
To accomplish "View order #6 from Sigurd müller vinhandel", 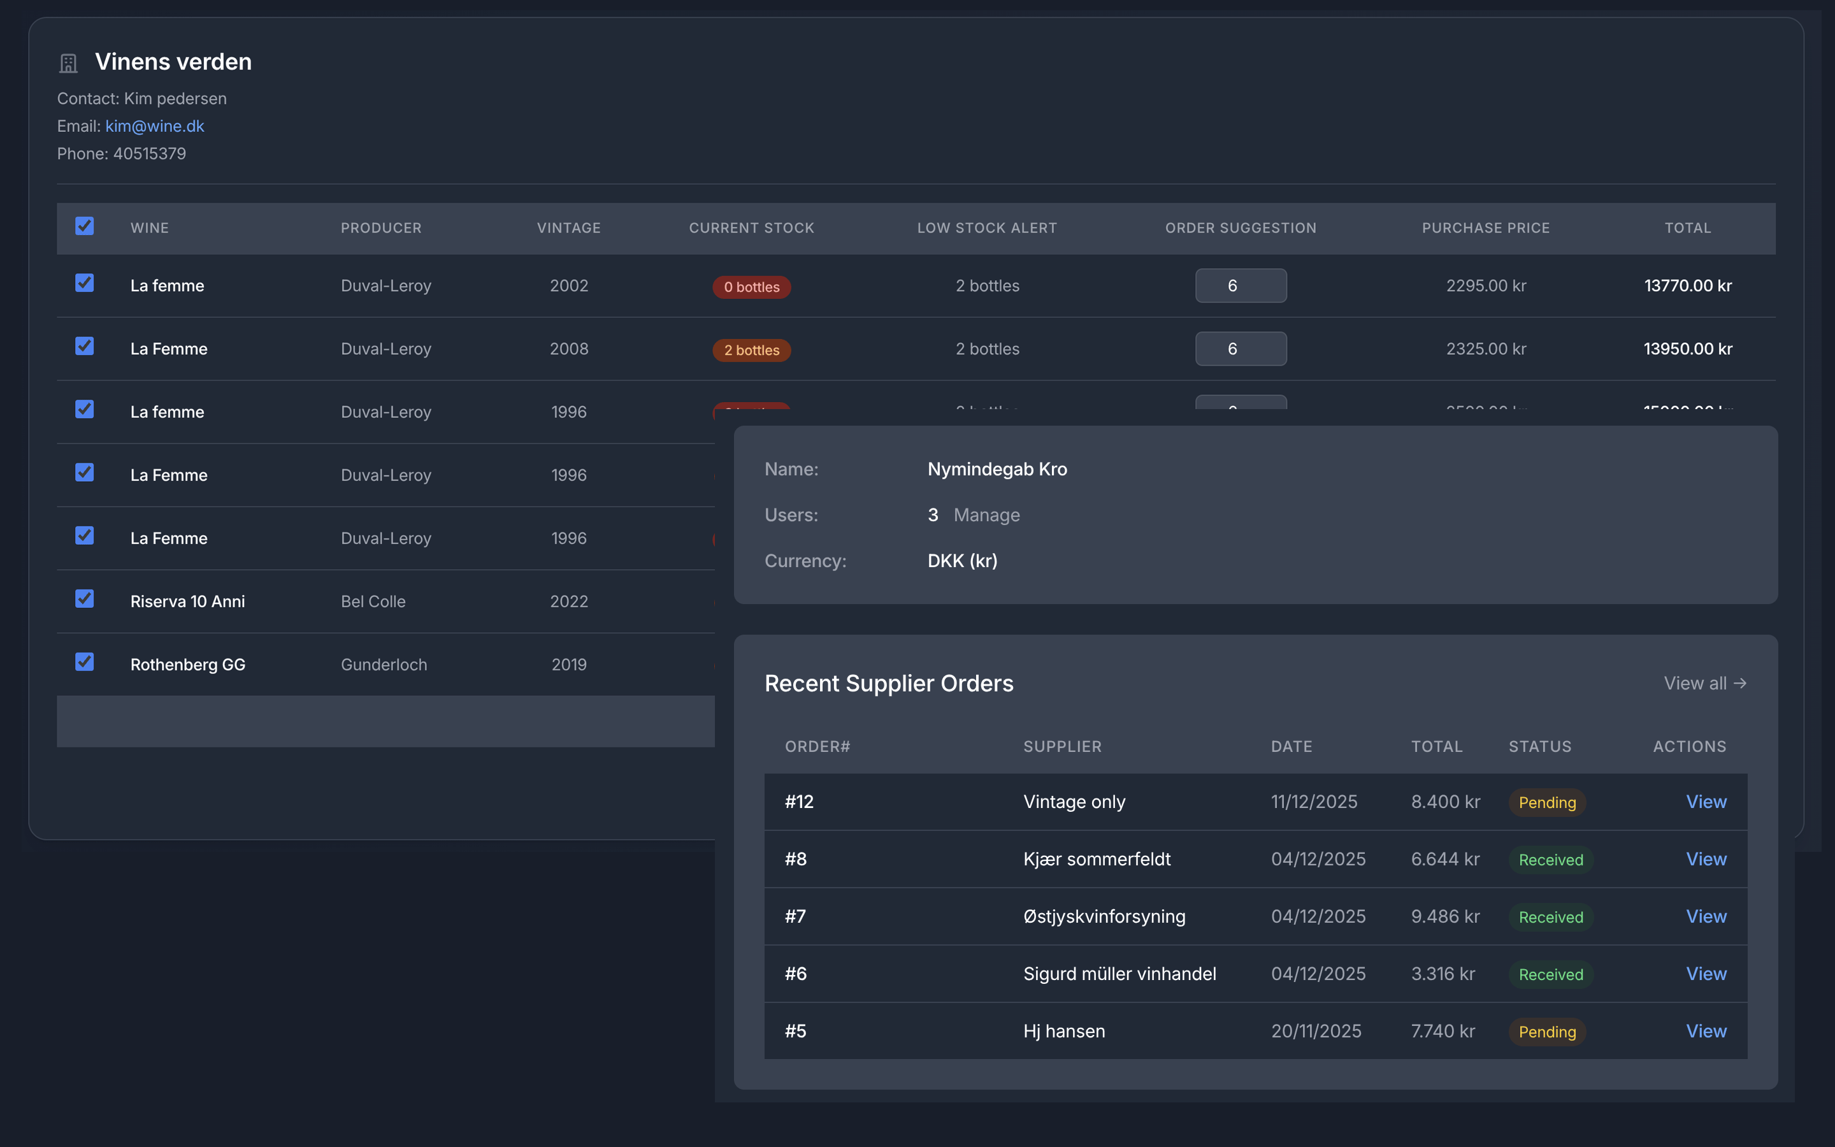I will point(1706,974).
